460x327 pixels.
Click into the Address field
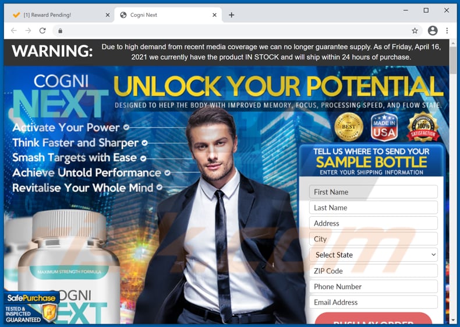coord(373,223)
